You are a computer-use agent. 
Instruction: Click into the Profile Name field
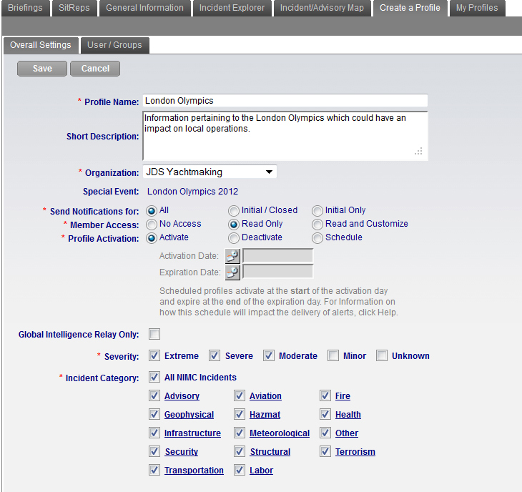click(x=285, y=101)
